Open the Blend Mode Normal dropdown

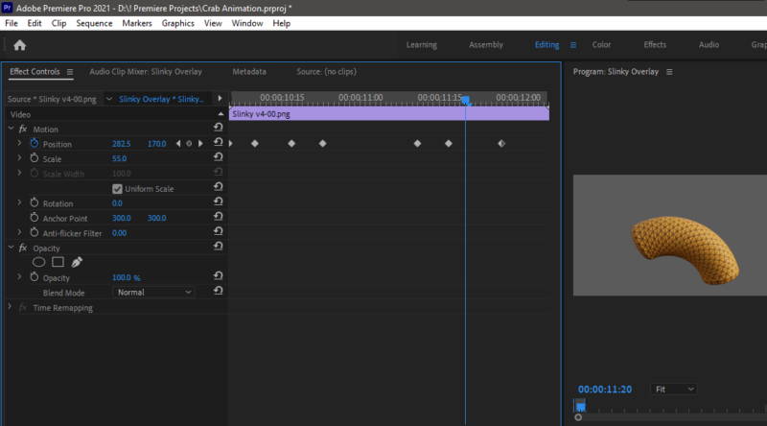click(153, 293)
